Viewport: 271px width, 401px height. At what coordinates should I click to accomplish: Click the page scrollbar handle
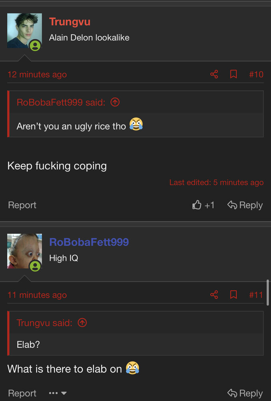tap(268, 293)
